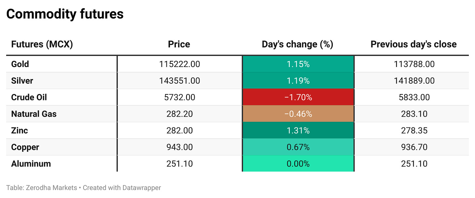
Task: Click the Futures (MCX) column header
Action: (42, 44)
